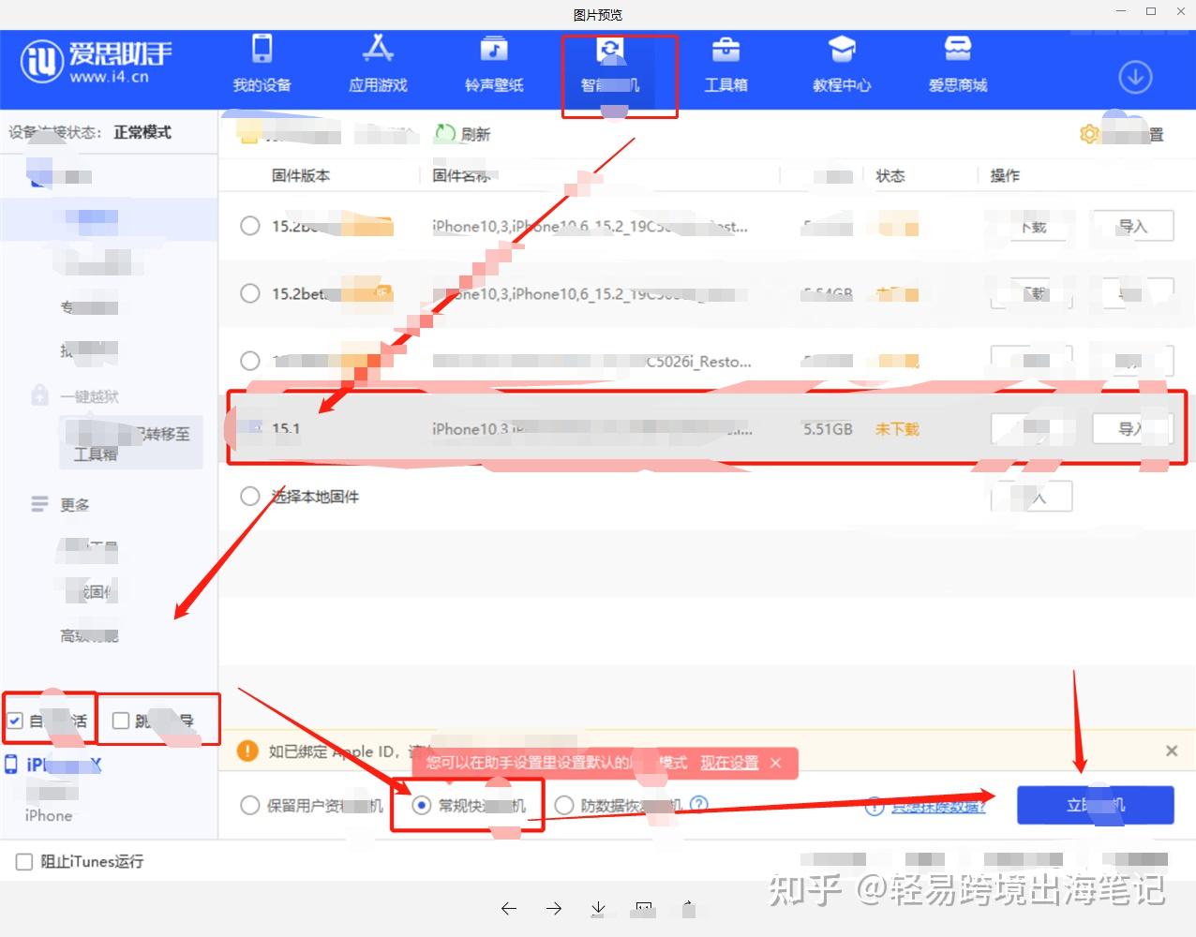Click the 固件版本 column header

coord(301,175)
